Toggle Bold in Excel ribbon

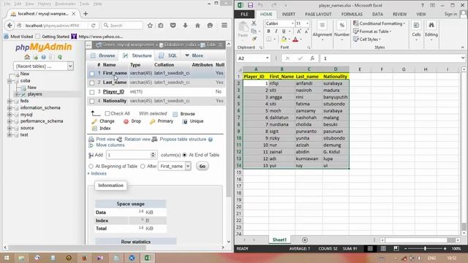pyautogui.click(x=268, y=31)
